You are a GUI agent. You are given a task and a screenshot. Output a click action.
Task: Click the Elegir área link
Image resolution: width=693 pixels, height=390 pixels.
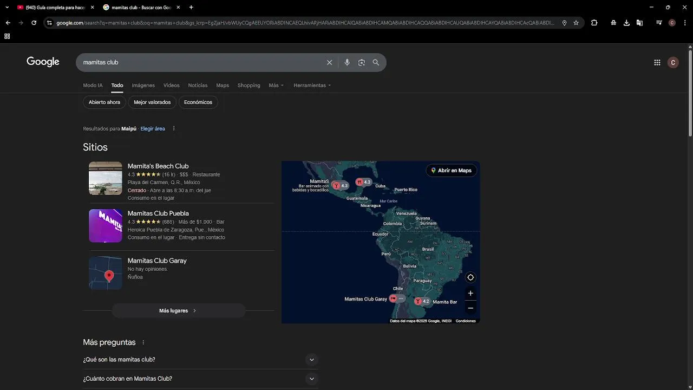pos(153,129)
